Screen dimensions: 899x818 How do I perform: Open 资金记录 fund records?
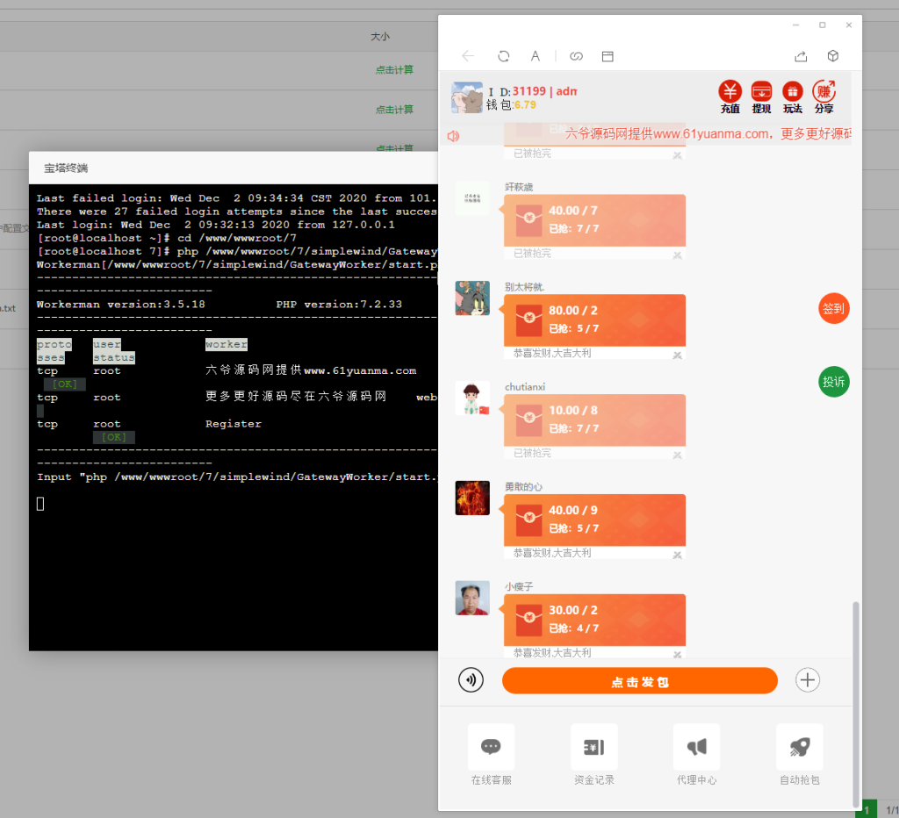click(x=594, y=755)
